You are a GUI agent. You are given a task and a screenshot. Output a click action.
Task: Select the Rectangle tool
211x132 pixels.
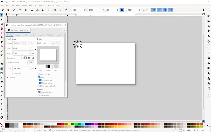[x=2, y=29]
